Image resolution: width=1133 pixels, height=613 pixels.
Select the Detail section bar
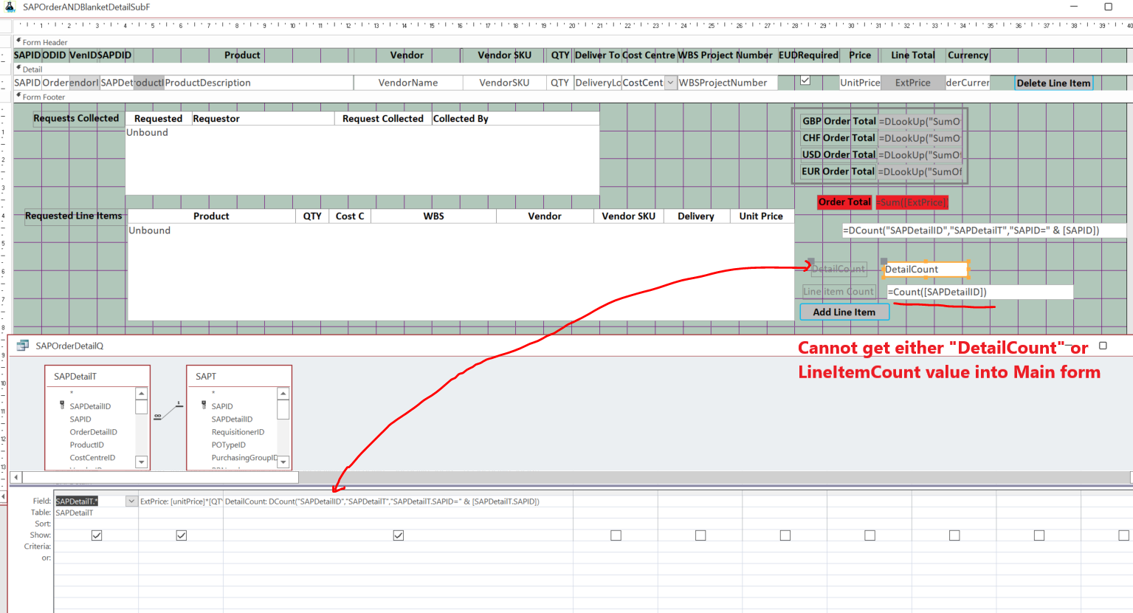tap(32, 69)
